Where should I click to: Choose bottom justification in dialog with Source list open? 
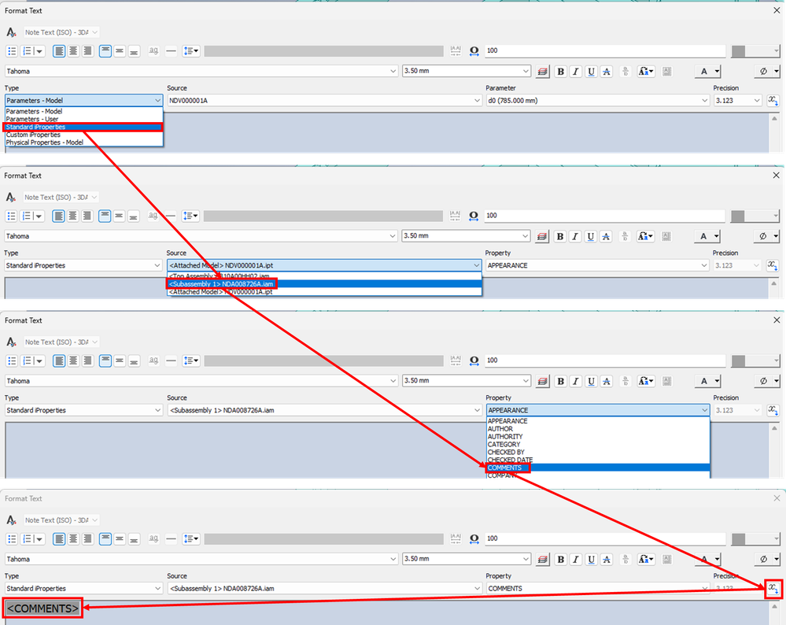pos(133,216)
